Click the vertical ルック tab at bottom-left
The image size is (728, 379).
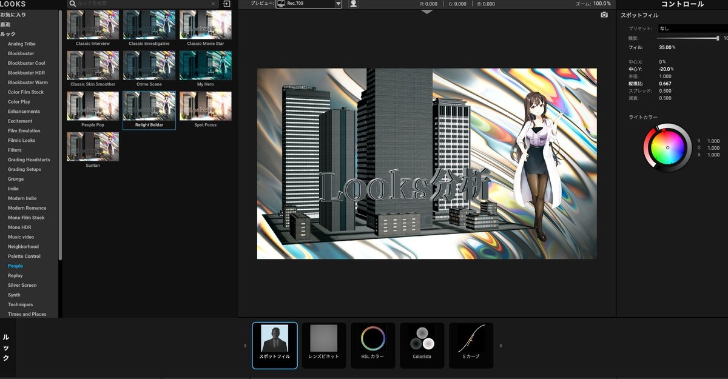tap(6, 347)
